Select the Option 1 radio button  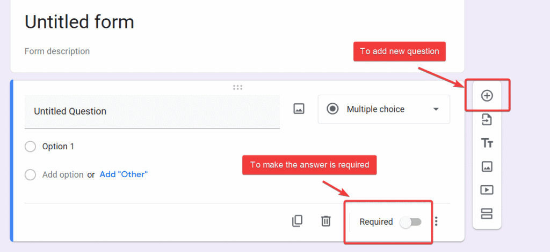[x=31, y=147]
